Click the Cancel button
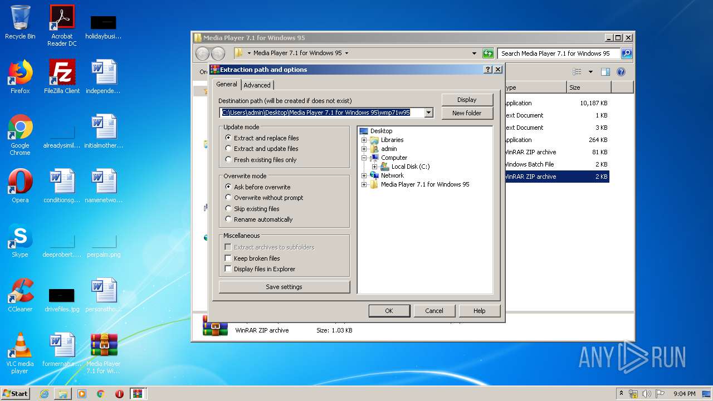Screen dimensions: 713x401 point(434,311)
